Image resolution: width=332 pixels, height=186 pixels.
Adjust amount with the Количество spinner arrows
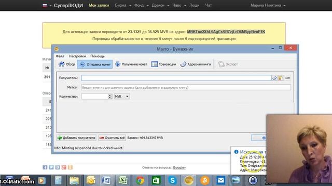point(109,97)
